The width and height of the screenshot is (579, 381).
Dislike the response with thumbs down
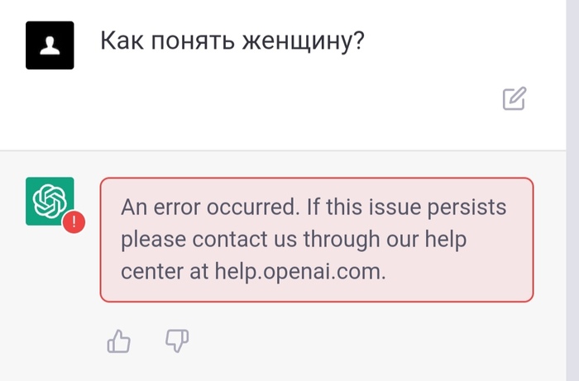[x=177, y=341]
